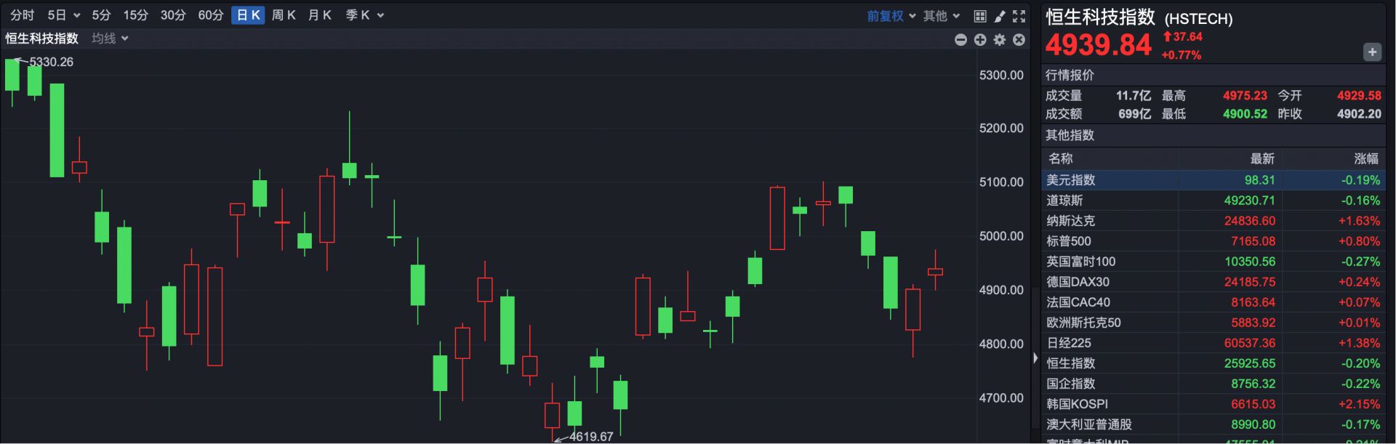Select the 美元指数 row
The height and width of the screenshot is (444, 1396).
click(1214, 180)
